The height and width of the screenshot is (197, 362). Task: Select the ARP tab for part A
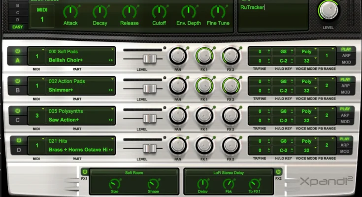345,56
